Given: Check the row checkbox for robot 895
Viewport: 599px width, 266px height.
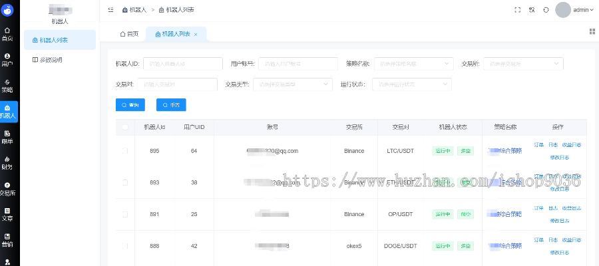Looking at the screenshot, I should [x=125, y=151].
